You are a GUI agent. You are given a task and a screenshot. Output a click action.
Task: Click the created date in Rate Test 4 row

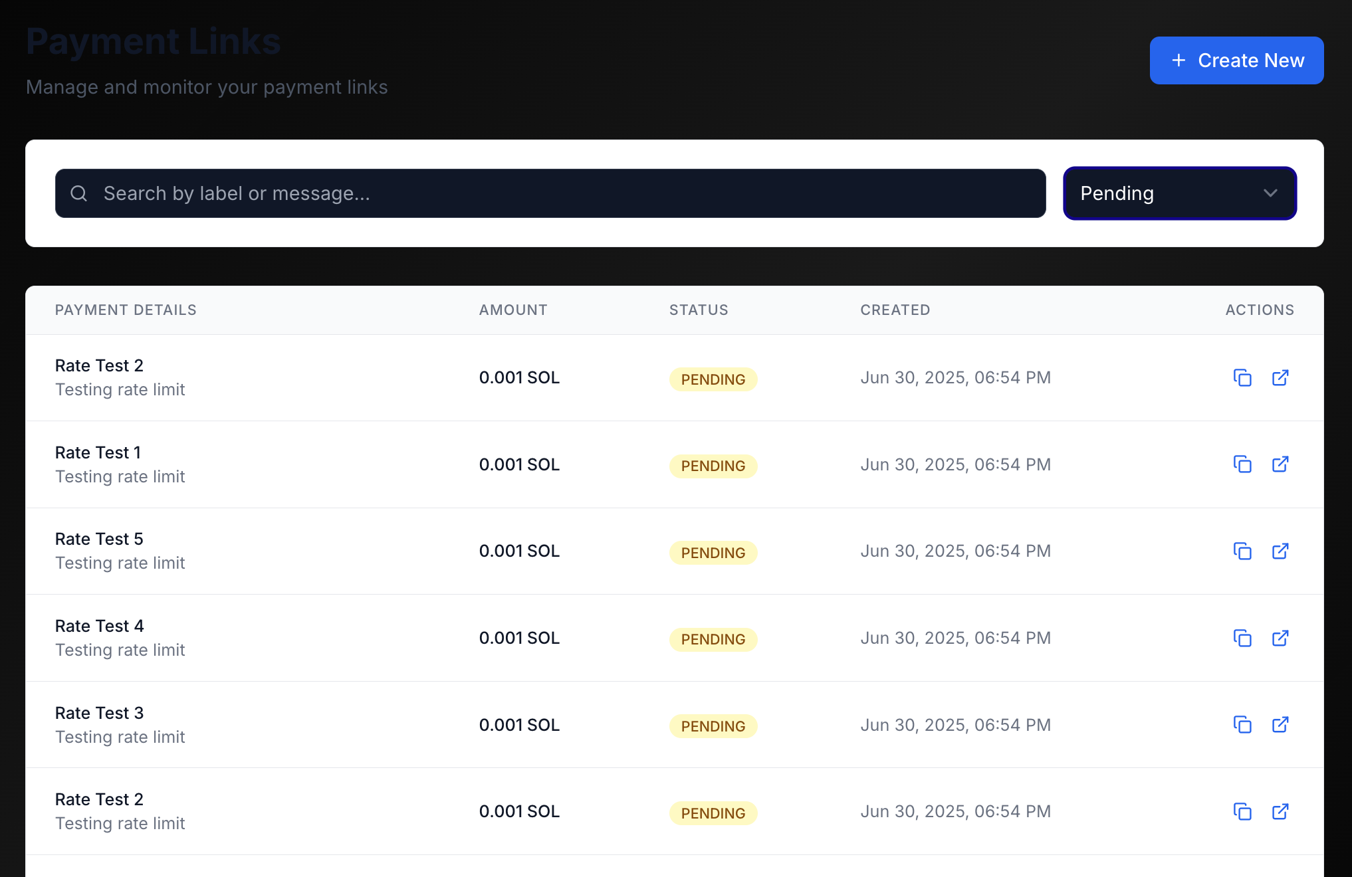pos(955,638)
